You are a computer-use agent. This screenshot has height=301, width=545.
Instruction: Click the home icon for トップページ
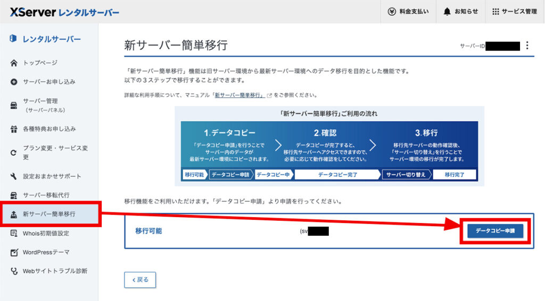[x=13, y=63]
